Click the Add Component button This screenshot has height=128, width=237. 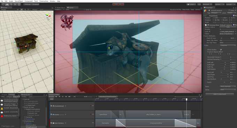click(x=220, y=94)
